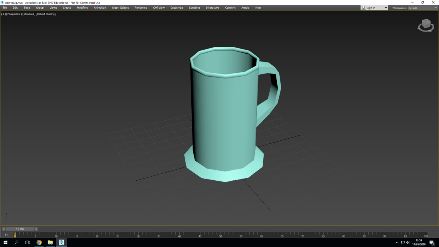This screenshot has width=439, height=247.
Task: Click the previous-frame arrow left of the time slider
Action: (4, 229)
